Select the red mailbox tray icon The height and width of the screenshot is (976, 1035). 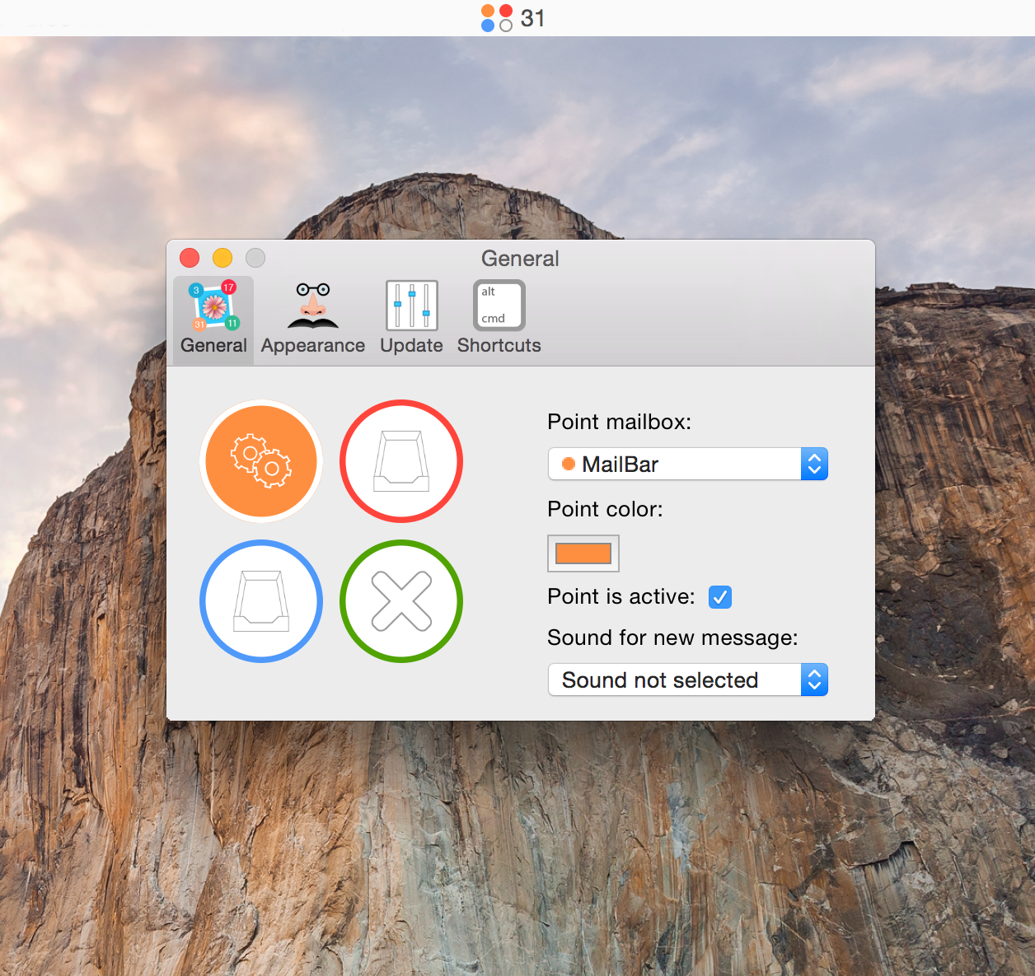pyautogui.click(x=401, y=461)
